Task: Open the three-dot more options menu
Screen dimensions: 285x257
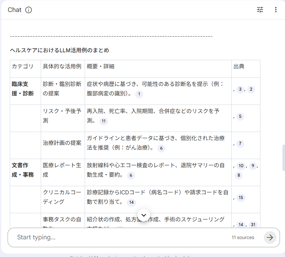Action: point(276,10)
